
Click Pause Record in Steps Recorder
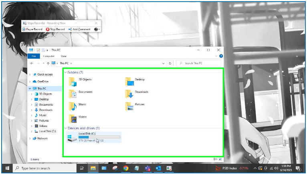click(x=32, y=29)
